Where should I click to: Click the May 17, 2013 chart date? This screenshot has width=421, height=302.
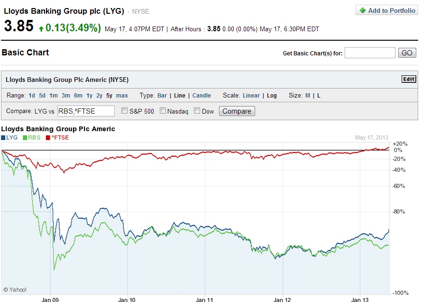[372, 137]
